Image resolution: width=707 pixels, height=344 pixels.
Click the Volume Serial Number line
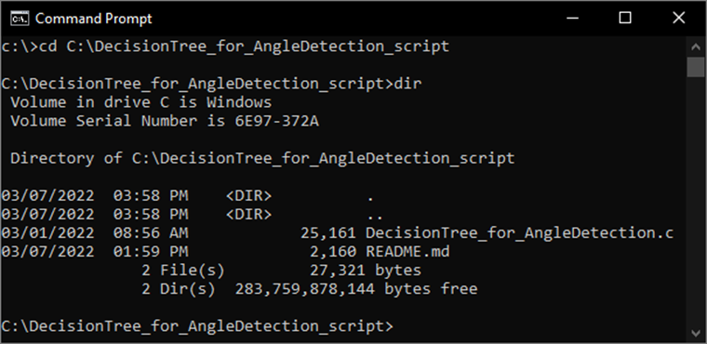pyautogui.click(x=165, y=121)
